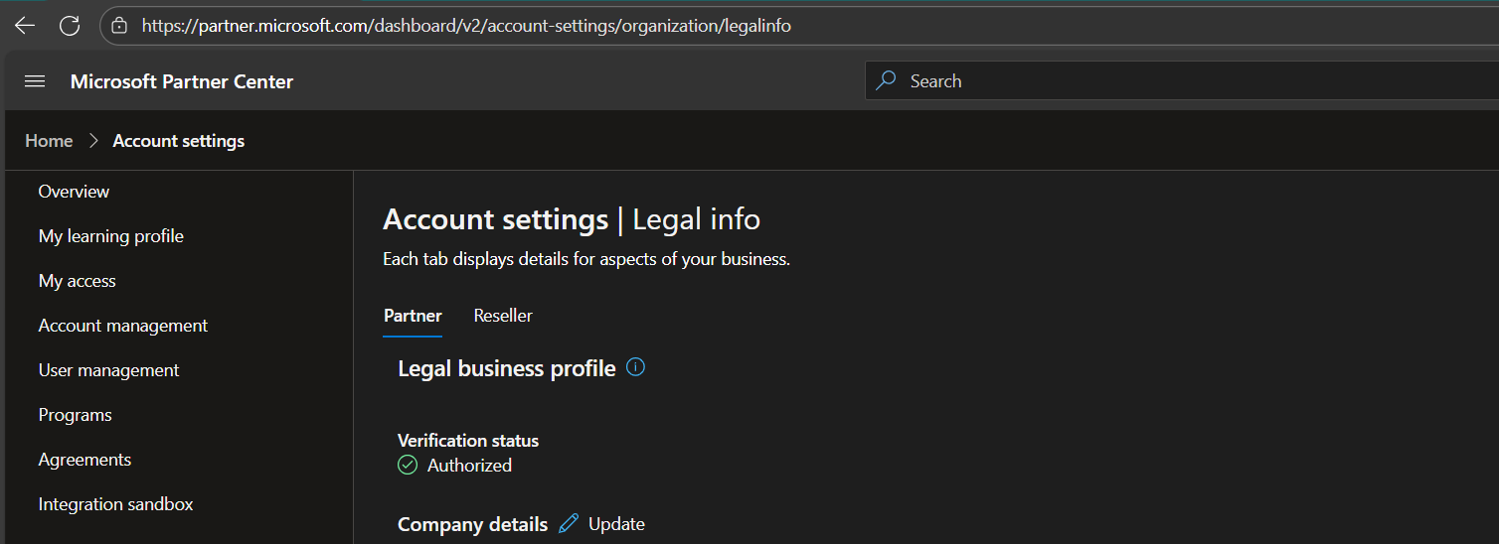Click the pencil icon beside Update
1499x544 pixels.
pos(569,523)
